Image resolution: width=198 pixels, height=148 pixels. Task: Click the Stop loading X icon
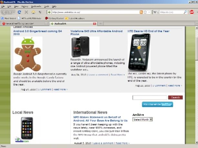pyautogui.click(x=26, y=12)
